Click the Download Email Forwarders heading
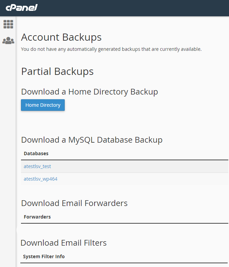The image size is (229, 267). point(74,203)
